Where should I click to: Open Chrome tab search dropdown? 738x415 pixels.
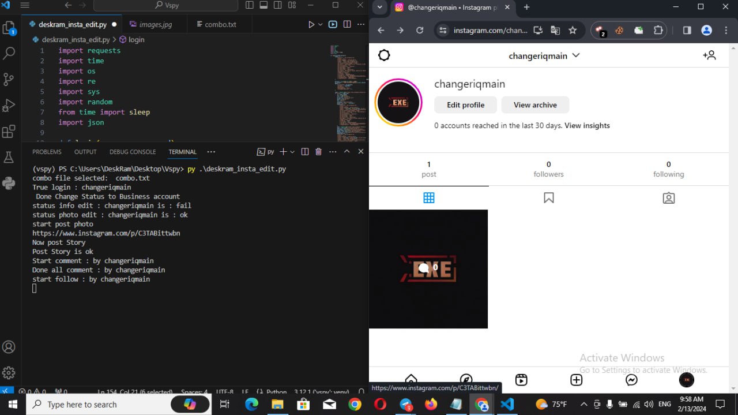point(379,7)
